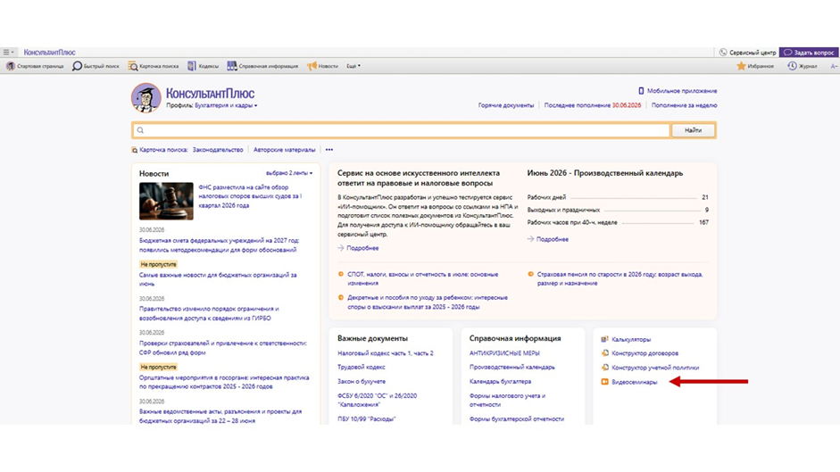This screenshot has width=840, height=472.
Task: Open Последнее пополнение link
Action: click(x=593, y=105)
